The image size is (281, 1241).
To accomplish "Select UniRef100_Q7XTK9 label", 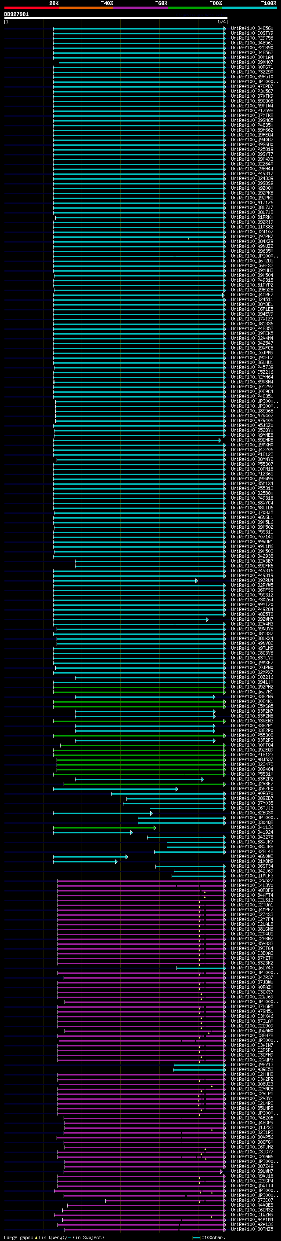I will (252, 96).
